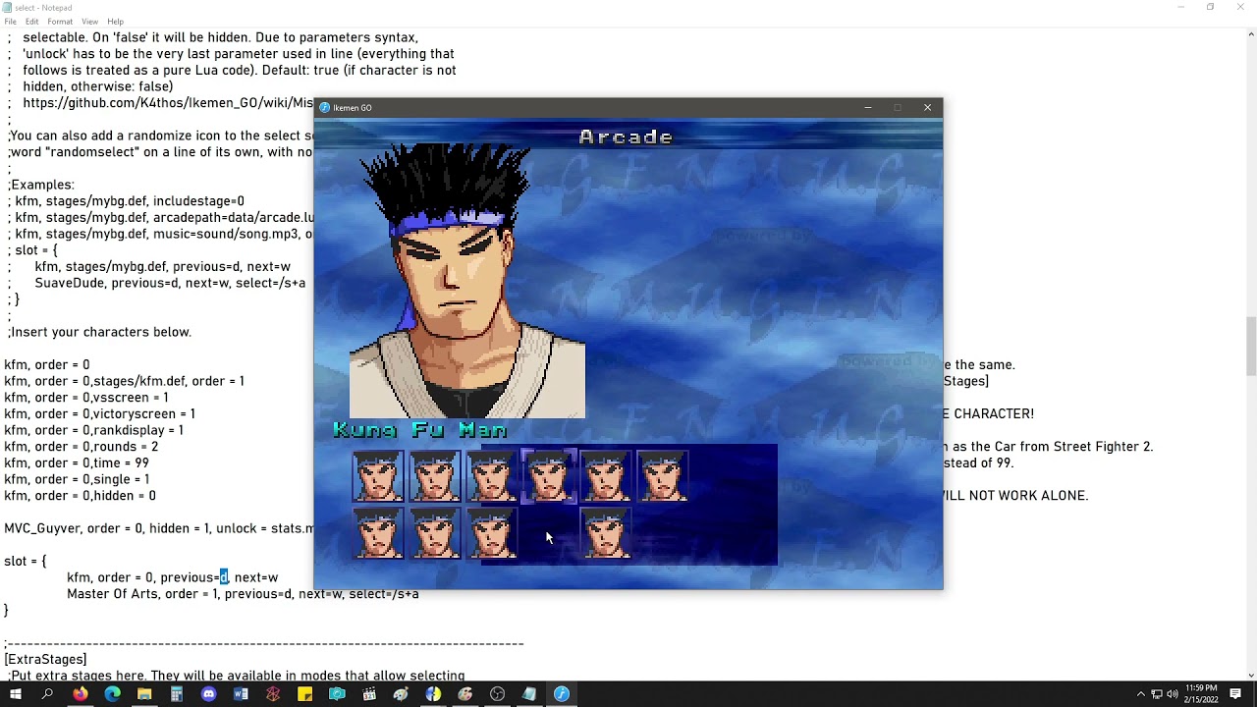Click Notepad vertical scrollbar thumb
This screenshot has width=1257, height=707.
point(1250,346)
